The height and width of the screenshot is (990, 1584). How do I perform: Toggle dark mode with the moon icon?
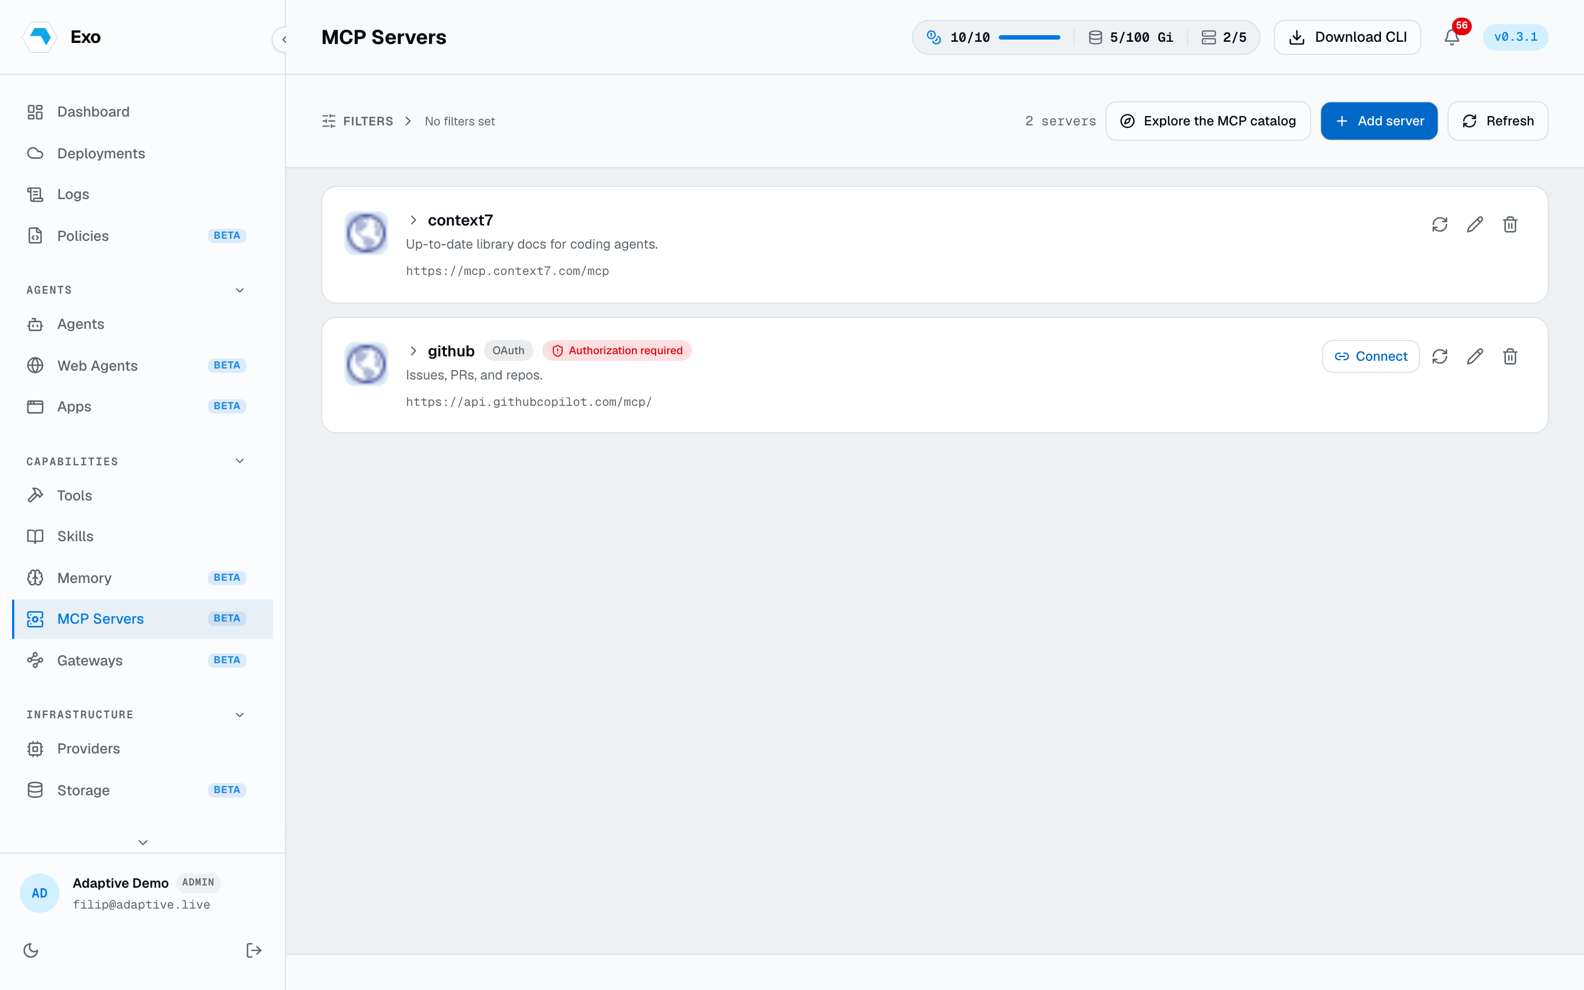click(31, 950)
